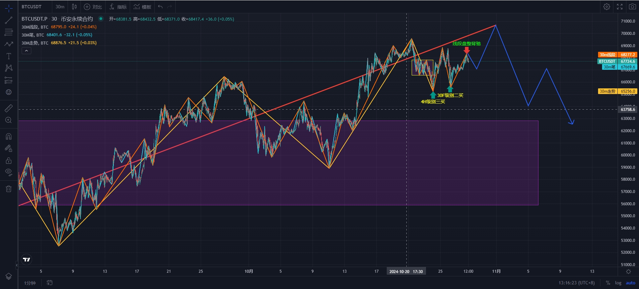The image size is (639, 289).
Task: Open the emoji icons tool
Action: coord(9,92)
